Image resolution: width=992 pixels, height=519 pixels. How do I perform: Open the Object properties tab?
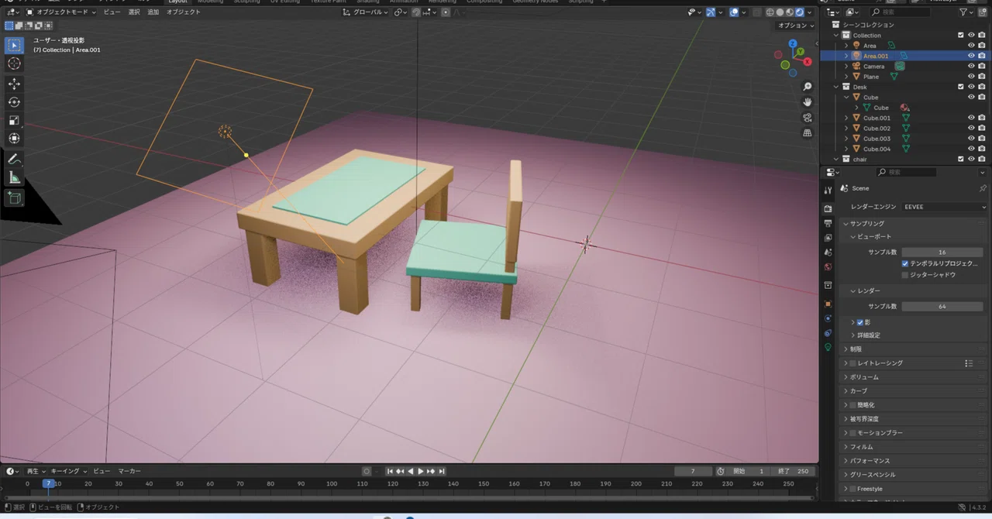[828, 304]
